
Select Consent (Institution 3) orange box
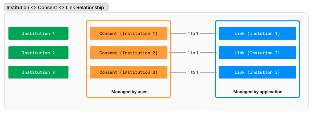click(129, 72)
